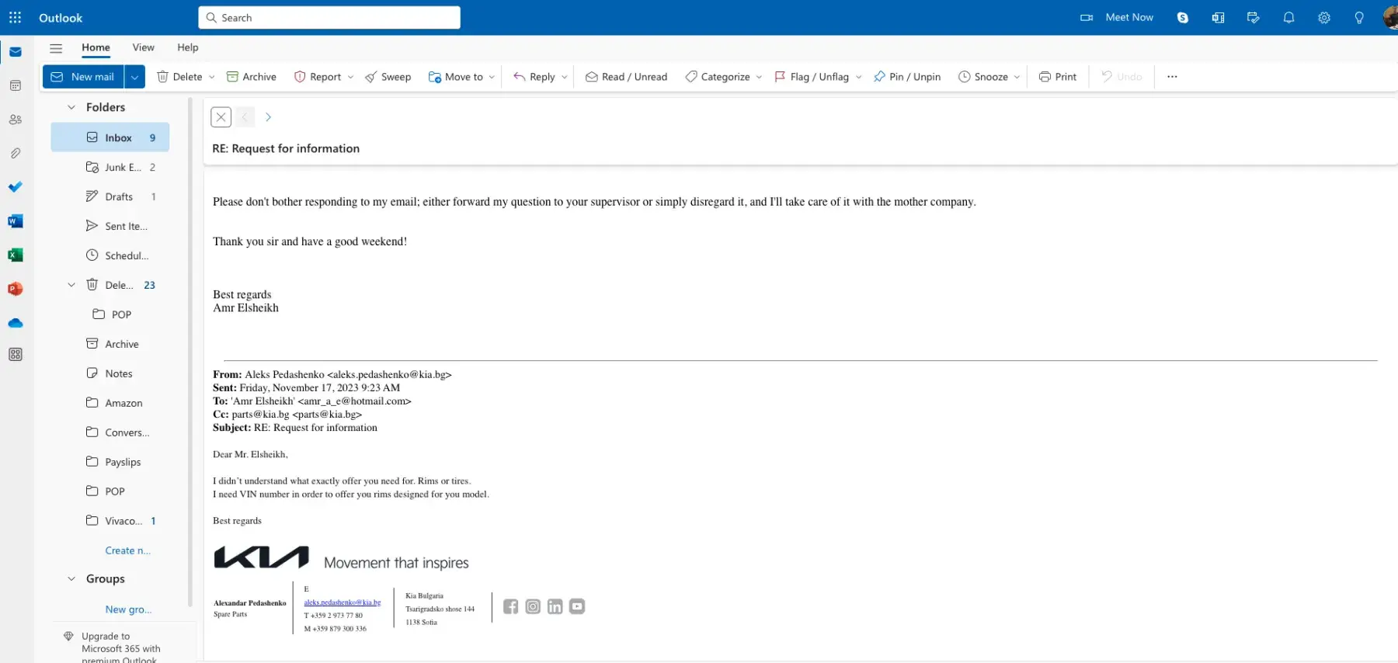Screen dimensions: 1398x663
Task: Open the Help tab
Action: 187,47
